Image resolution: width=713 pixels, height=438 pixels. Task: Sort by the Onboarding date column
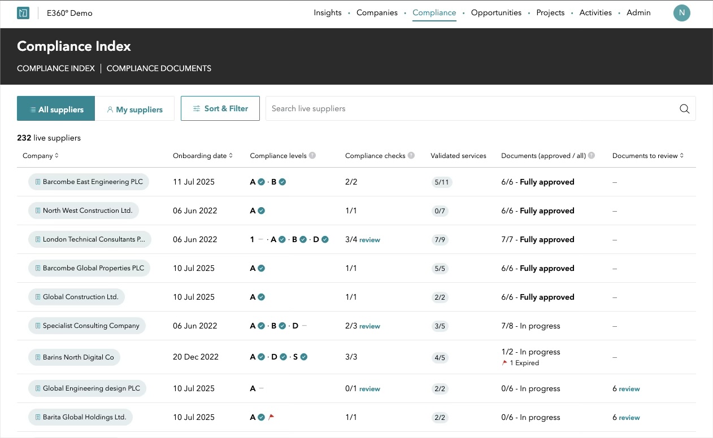[203, 156]
